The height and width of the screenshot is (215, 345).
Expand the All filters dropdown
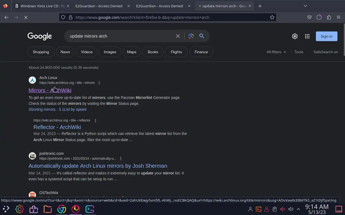[x=276, y=52]
